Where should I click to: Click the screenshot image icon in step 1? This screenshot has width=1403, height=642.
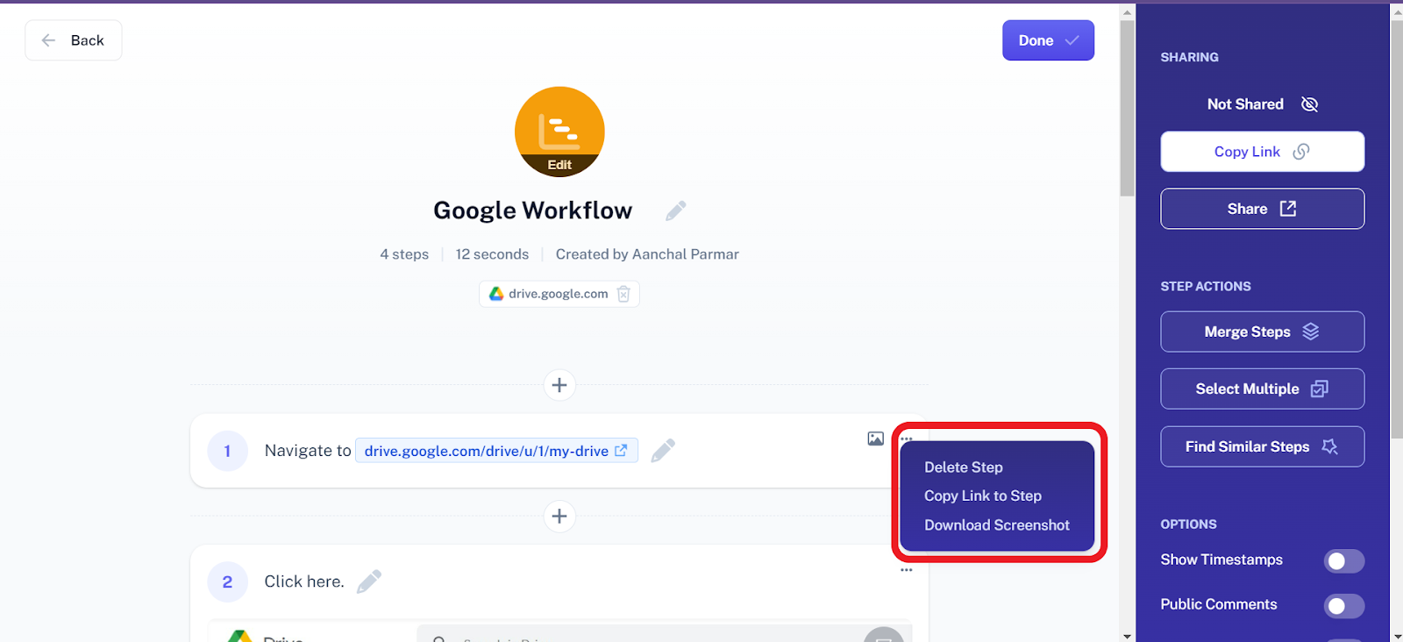click(875, 439)
